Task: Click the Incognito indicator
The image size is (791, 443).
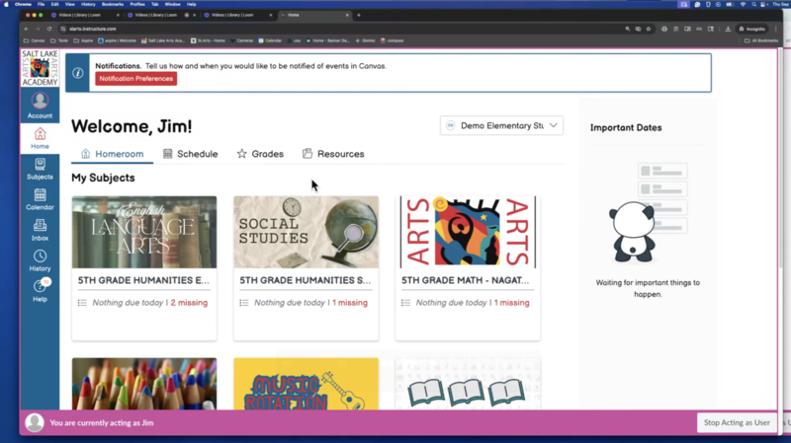Action: 751,29
